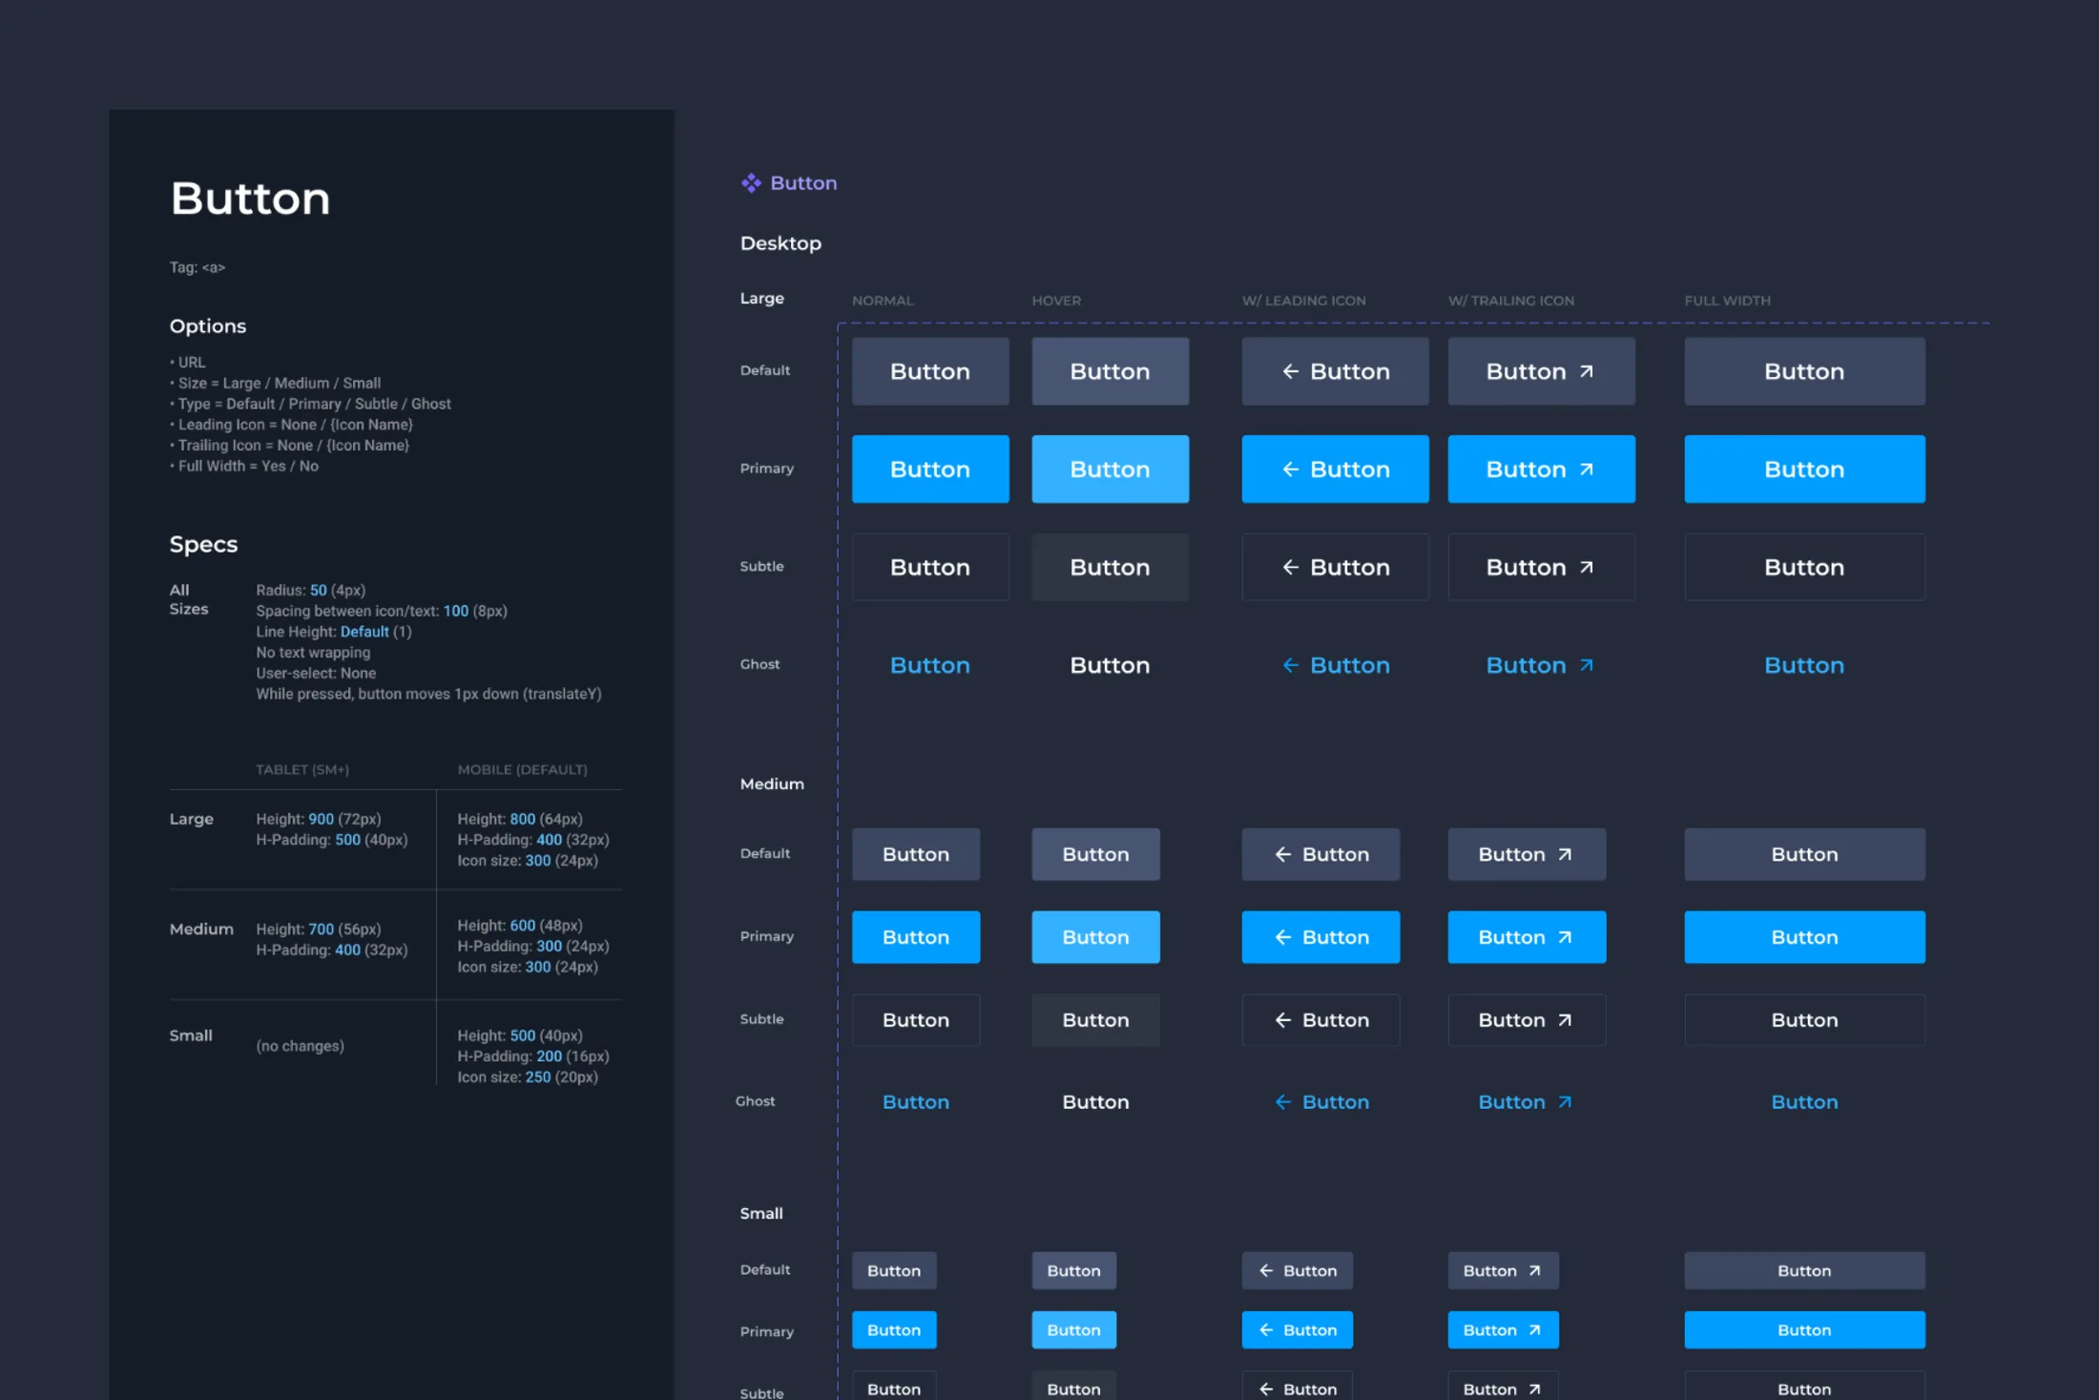Click Medium Primary full width button
The width and height of the screenshot is (2099, 1400).
[x=1804, y=937]
